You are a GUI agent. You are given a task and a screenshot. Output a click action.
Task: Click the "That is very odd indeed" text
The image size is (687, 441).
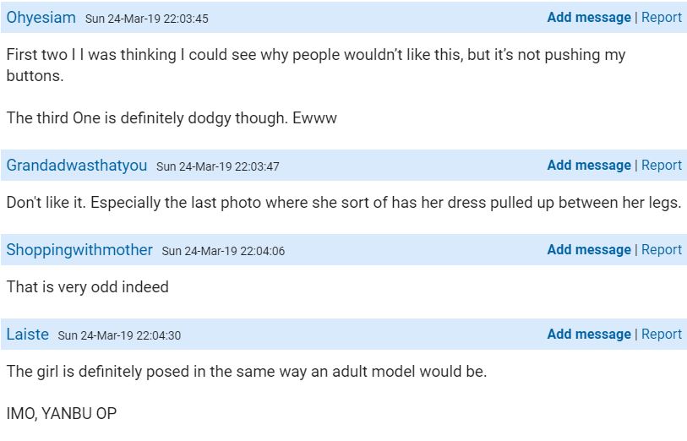coord(88,287)
